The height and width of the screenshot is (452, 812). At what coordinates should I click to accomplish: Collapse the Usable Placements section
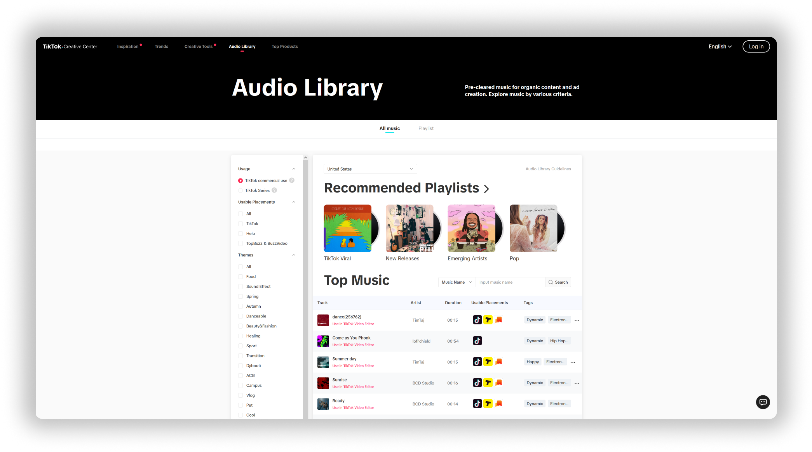pos(294,202)
